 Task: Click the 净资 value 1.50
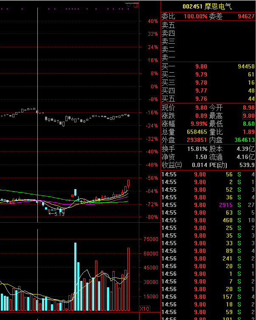coord(201,157)
